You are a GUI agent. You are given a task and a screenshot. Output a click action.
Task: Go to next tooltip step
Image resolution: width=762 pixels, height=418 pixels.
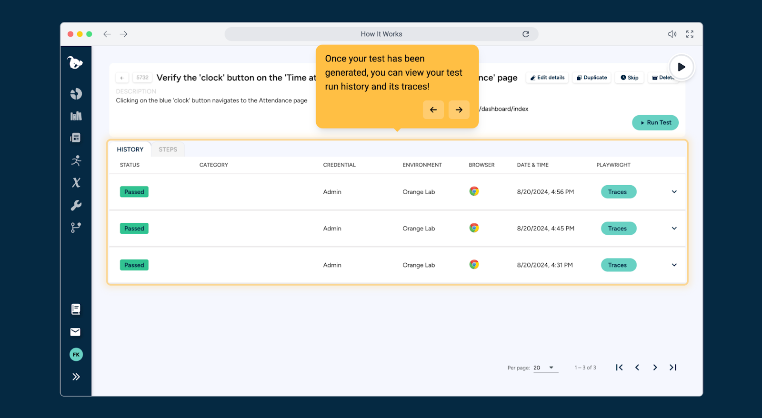pyautogui.click(x=459, y=109)
